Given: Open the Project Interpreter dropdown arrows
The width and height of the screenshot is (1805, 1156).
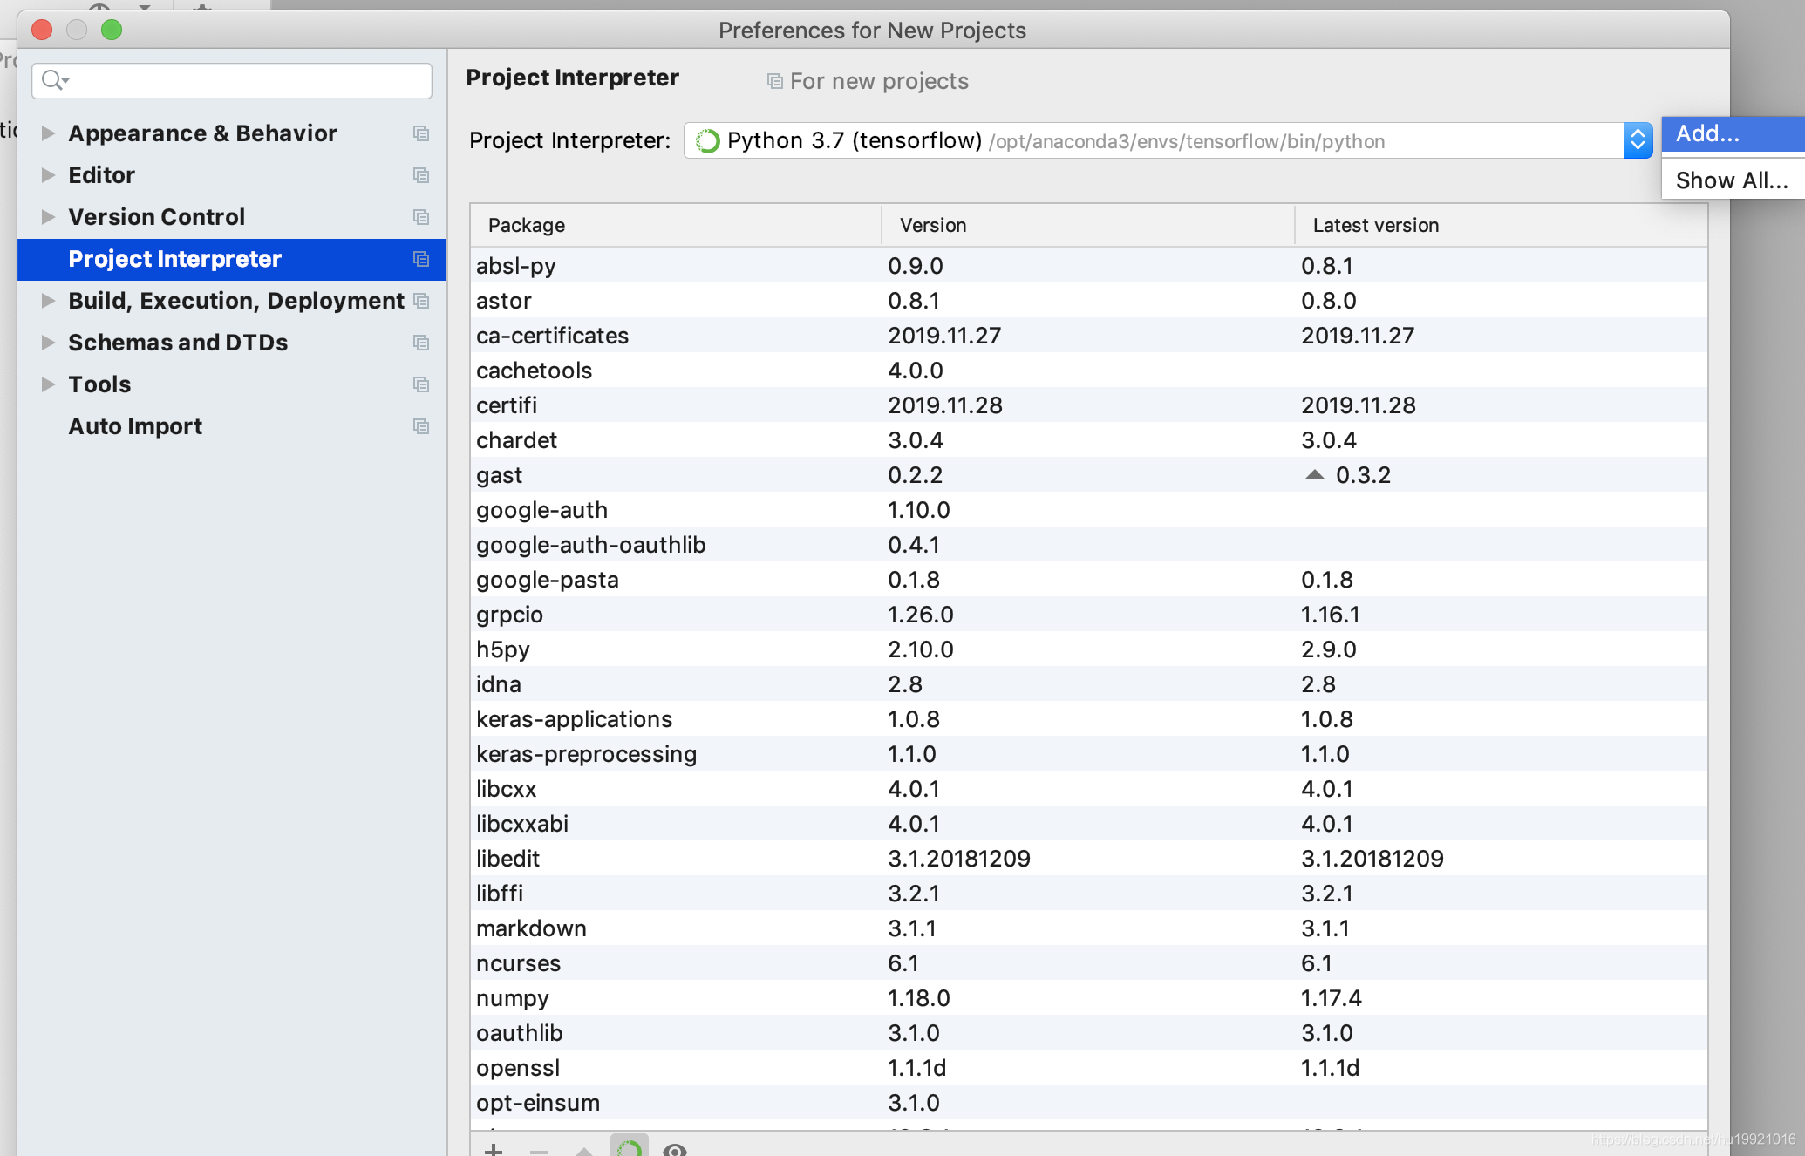Looking at the screenshot, I should pos(1638,140).
